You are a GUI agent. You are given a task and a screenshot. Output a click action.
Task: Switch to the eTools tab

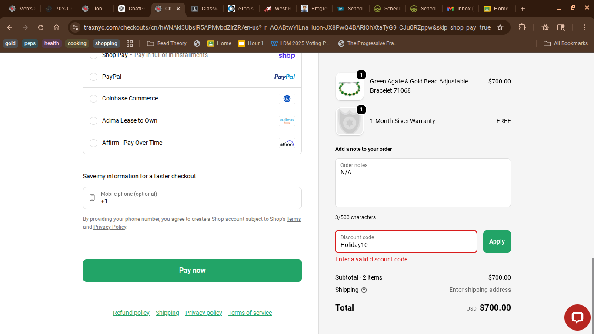tap(241, 9)
